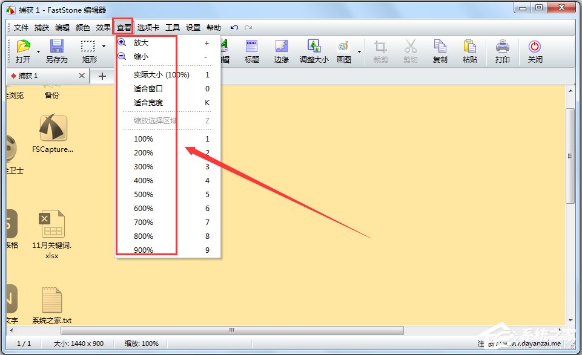Screen dimensions: 582x355
Task: Set zoom to 800% in menu
Action: (x=168, y=236)
